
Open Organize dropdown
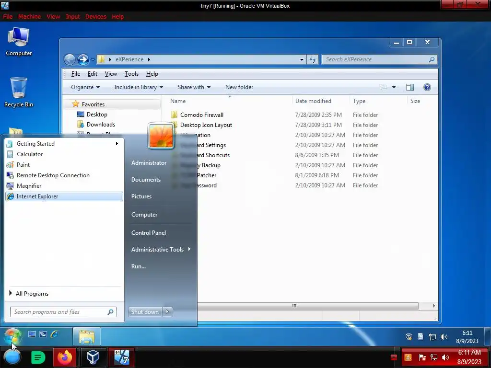coord(85,87)
